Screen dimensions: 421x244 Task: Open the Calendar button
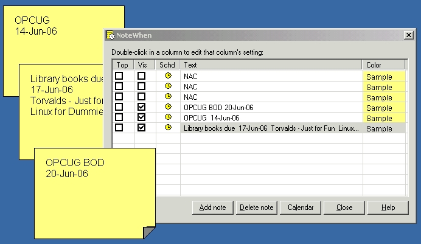pyautogui.click(x=301, y=207)
